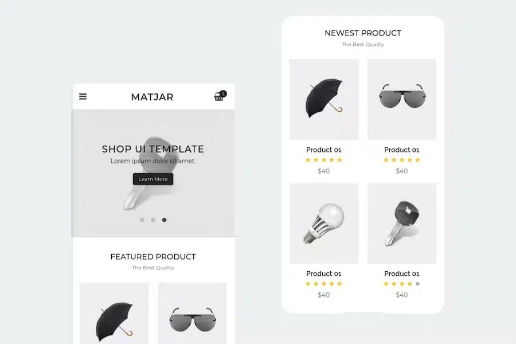Open the hamburger menu icon
The width and height of the screenshot is (516, 344).
coord(83,96)
